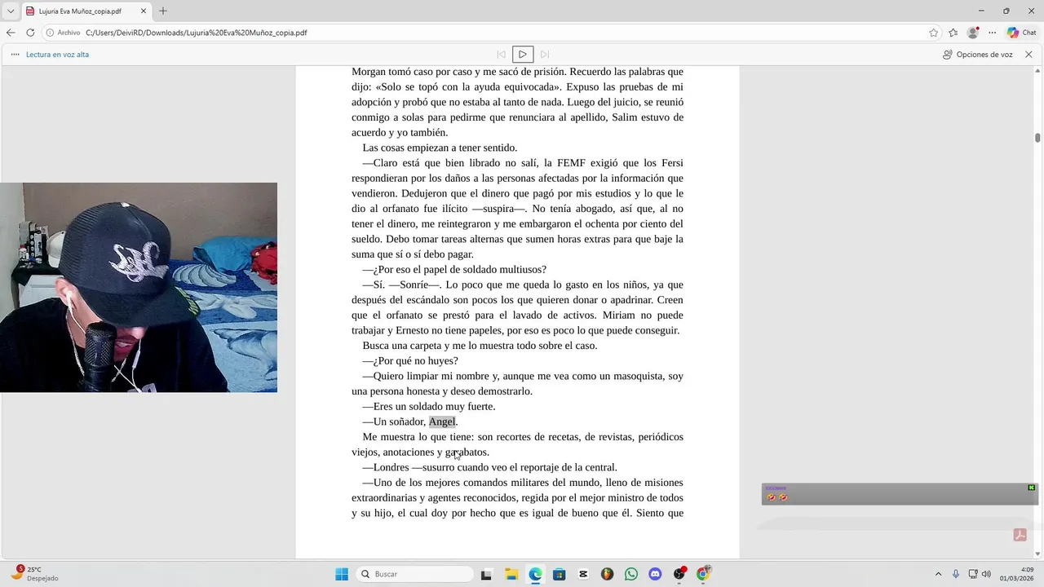This screenshot has width=1044, height=587.
Task: Open FL Studio from the taskbar
Action: pos(607,574)
